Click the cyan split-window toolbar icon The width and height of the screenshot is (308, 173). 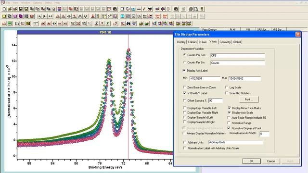click(x=122, y=16)
